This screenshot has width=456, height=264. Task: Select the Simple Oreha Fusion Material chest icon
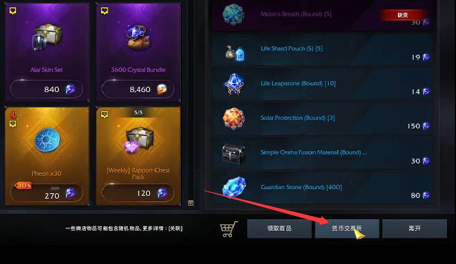click(233, 154)
